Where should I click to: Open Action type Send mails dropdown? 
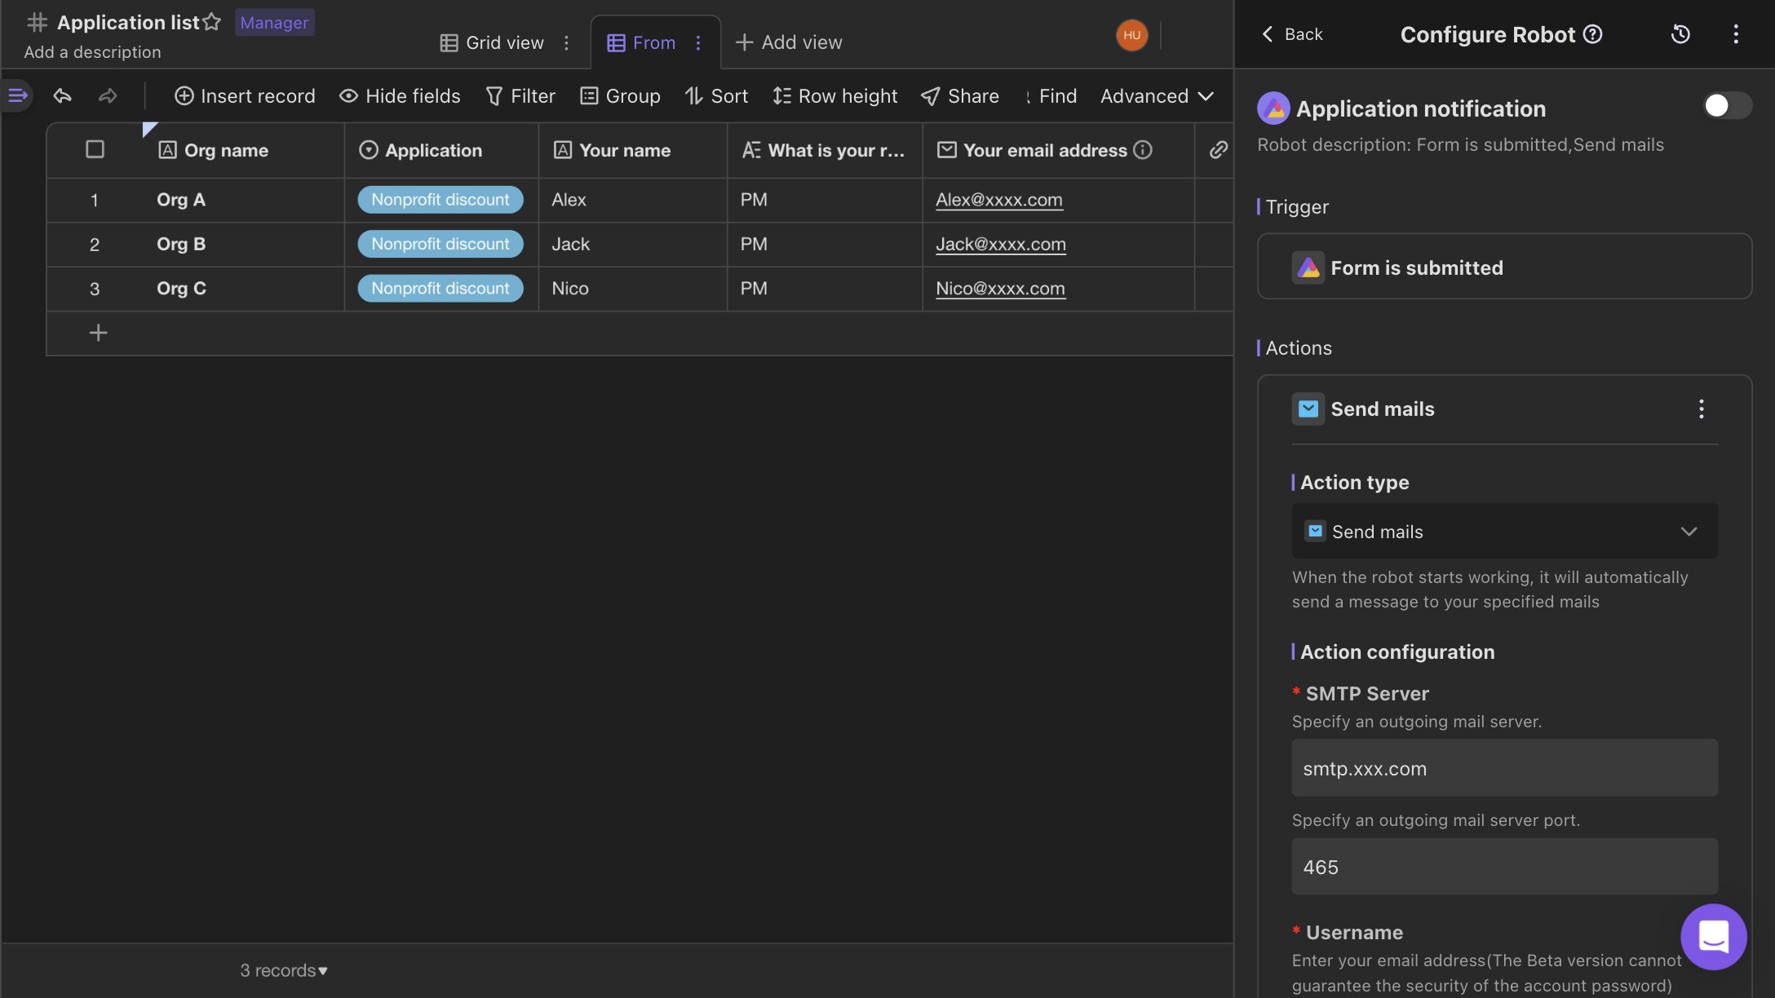pos(1504,531)
